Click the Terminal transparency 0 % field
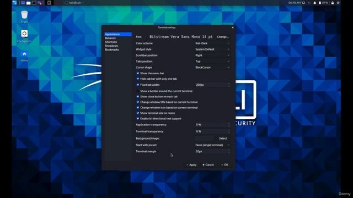This screenshot has height=198, width=353. click(212, 131)
